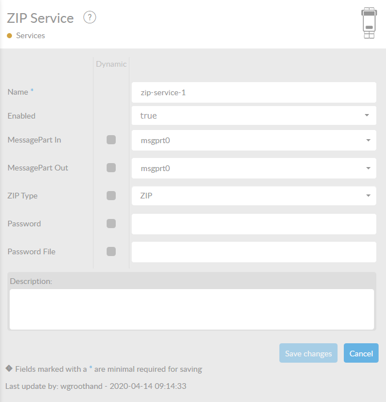
Task: Click the ZIP service icon at top right
Action: pyautogui.click(x=369, y=23)
